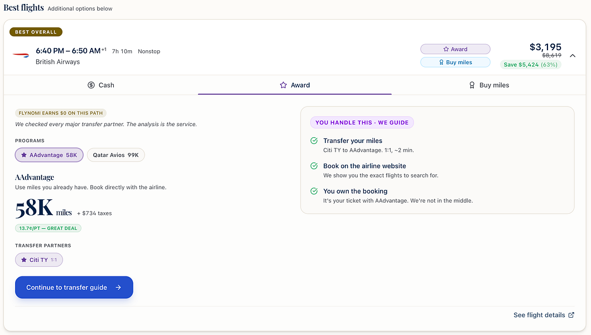This screenshot has width=591, height=335.
Task: Click the 'Additional options below' subtitle
Action: coord(80,9)
